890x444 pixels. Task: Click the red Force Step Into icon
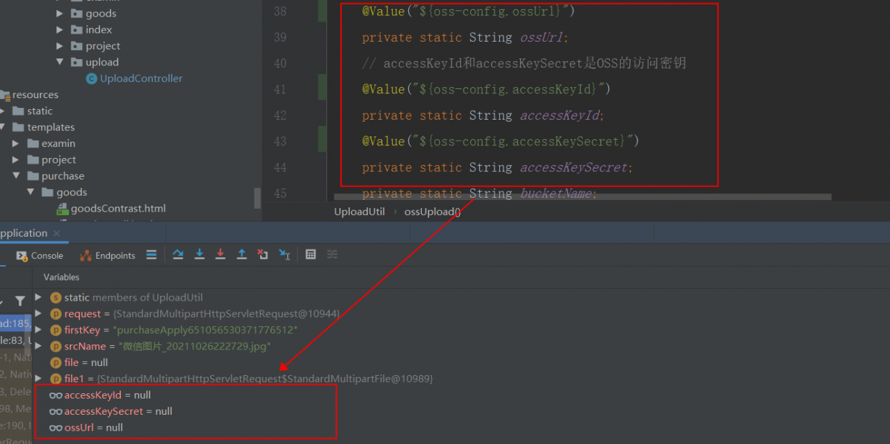tap(220, 255)
